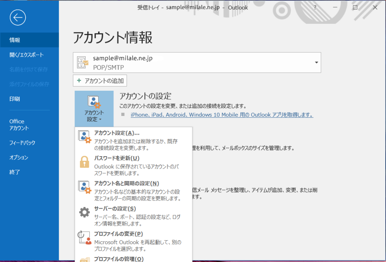This screenshot has width=386, height=262.
Task: Click the icon beside アカウント名と同期の設定
Action: coord(85,187)
